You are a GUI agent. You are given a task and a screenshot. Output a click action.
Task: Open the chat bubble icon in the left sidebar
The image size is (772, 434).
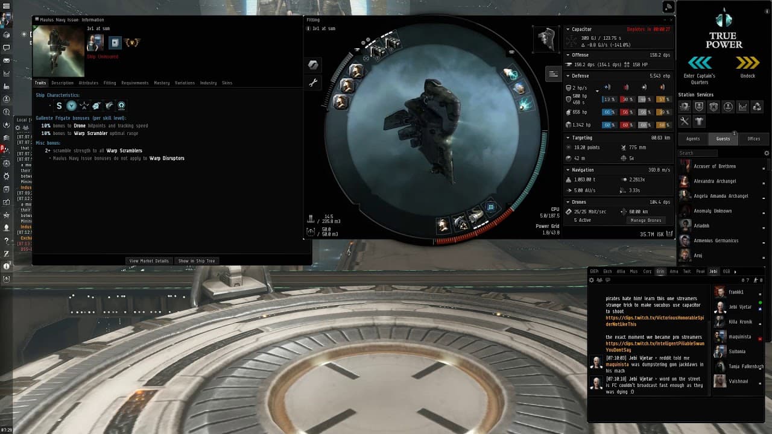point(7,47)
